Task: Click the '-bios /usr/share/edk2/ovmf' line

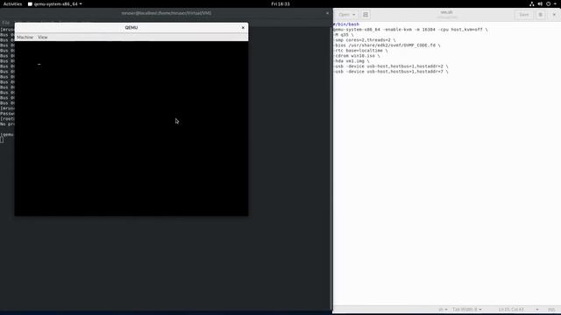Action: (387, 45)
